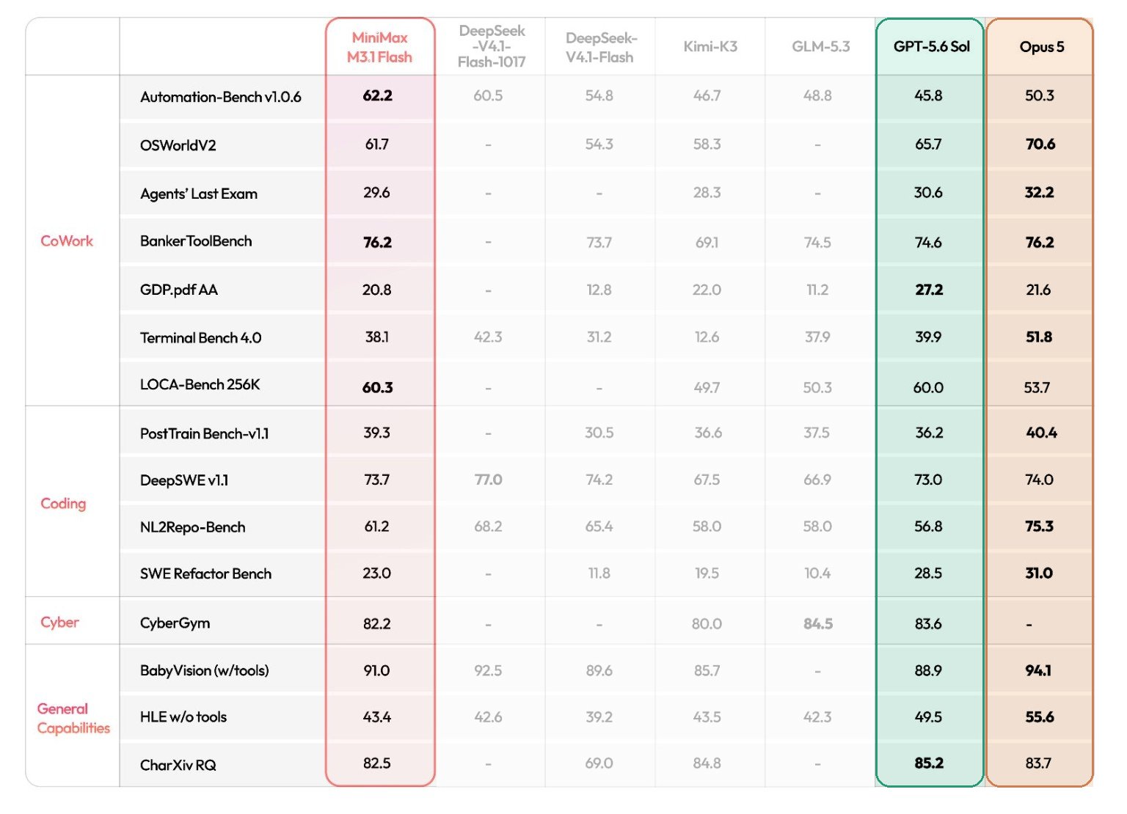Select the Cyber category label

pos(59,622)
